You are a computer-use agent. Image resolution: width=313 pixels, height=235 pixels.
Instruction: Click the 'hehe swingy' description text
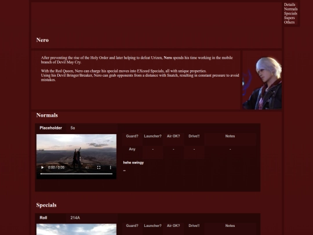tap(133, 162)
